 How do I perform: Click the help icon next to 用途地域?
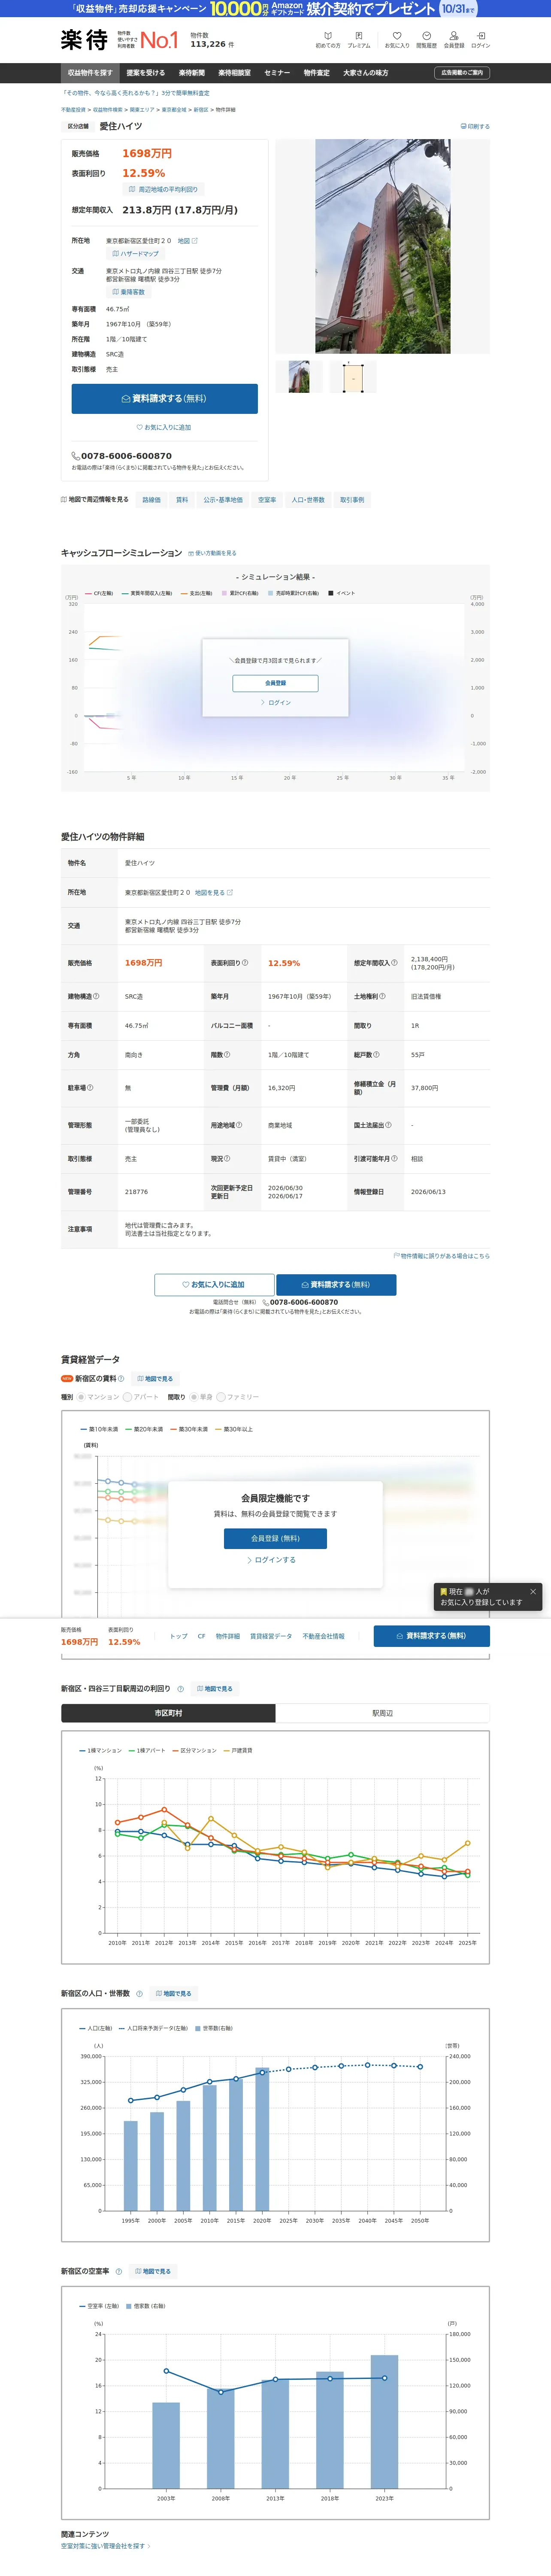click(239, 1125)
